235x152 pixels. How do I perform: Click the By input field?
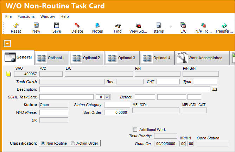54,120
